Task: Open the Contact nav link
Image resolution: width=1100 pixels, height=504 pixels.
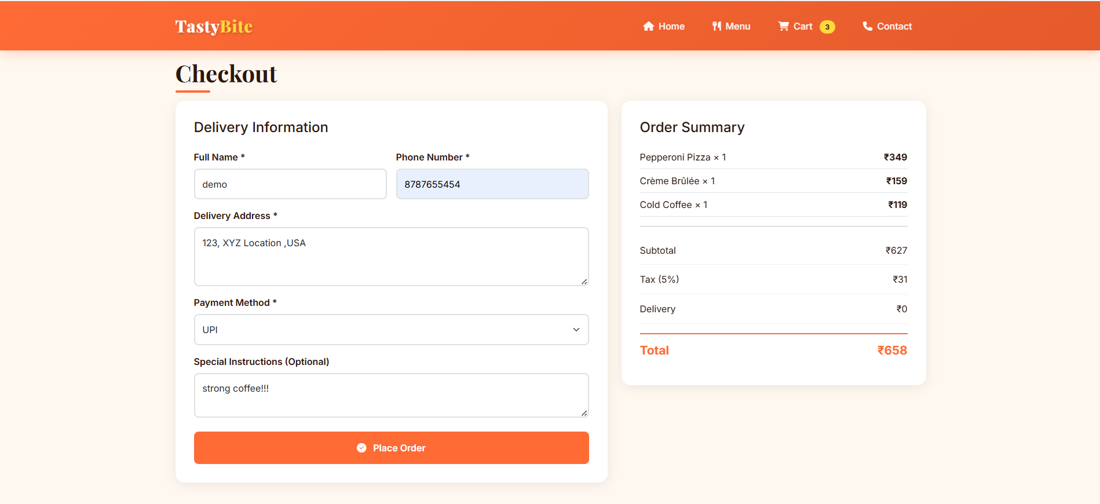Action: click(x=887, y=26)
